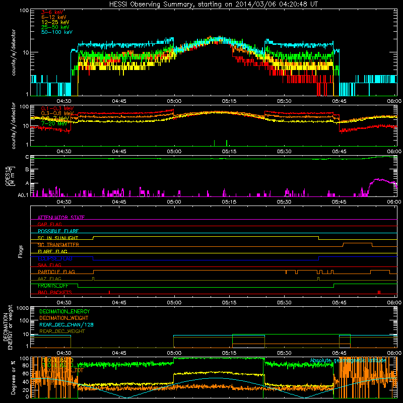Select the cyan 50-100 keV legend label
The height and width of the screenshot is (403, 403).
click(57, 32)
